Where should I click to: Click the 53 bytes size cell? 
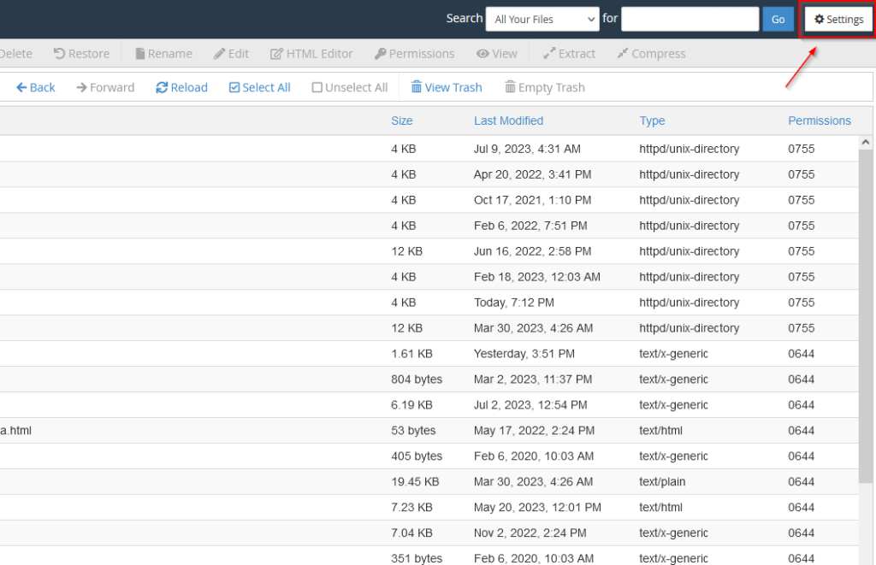pos(413,431)
